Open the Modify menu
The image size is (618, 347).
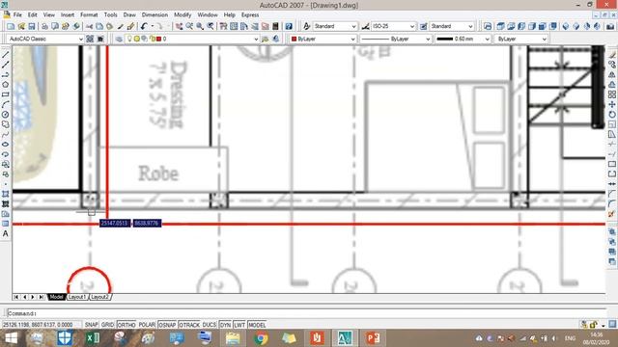pos(183,15)
